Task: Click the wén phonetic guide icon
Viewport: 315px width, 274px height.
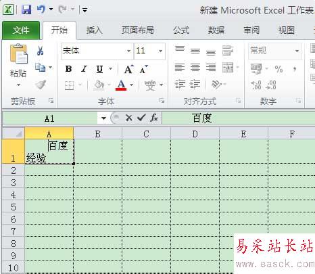Action: click(x=150, y=85)
